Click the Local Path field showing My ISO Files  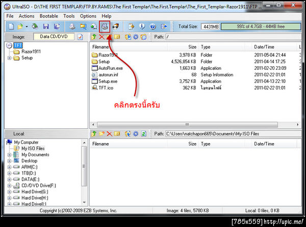pos(234,134)
